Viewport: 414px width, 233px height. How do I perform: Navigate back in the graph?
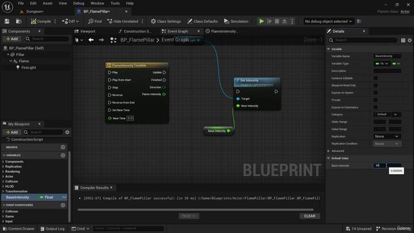[x=91, y=40]
